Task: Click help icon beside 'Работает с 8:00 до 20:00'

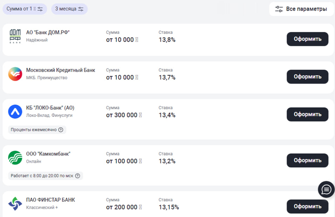Action: coord(78,176)
